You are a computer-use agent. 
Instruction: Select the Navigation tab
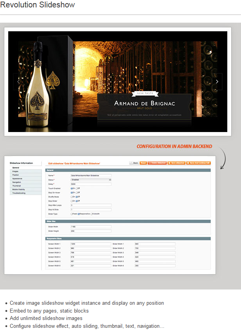pos(17,182)
